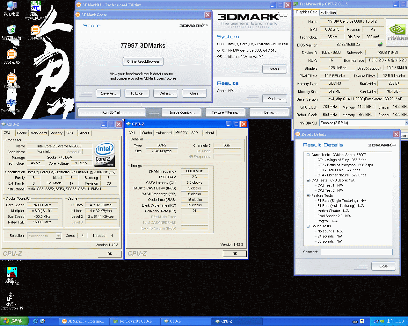Viewport: 408px width, 326px height.
Task: Switch to TechPowerUp GPU-Z taskbar button
Action: (x=135, y=321)
